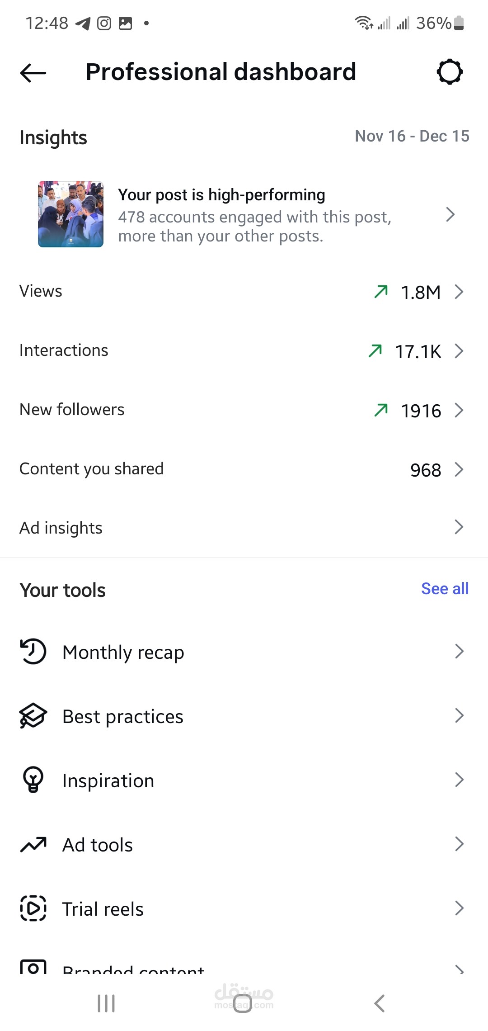Viewport: 488px width, 1031px height.
Task: Tap See all tools link
Action: click(445, 589)
